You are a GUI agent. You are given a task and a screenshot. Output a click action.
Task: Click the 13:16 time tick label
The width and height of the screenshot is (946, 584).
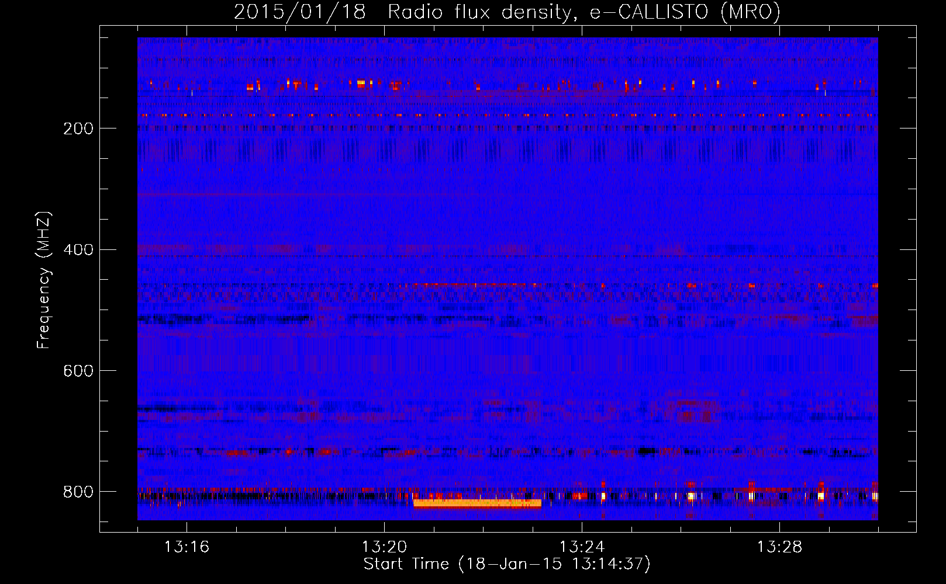click(187, 547)
